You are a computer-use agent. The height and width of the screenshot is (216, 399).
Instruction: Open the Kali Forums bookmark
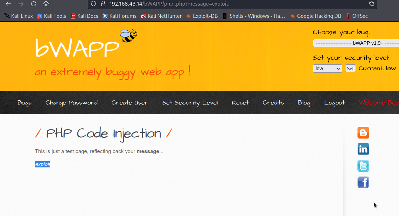click(119, 16)
